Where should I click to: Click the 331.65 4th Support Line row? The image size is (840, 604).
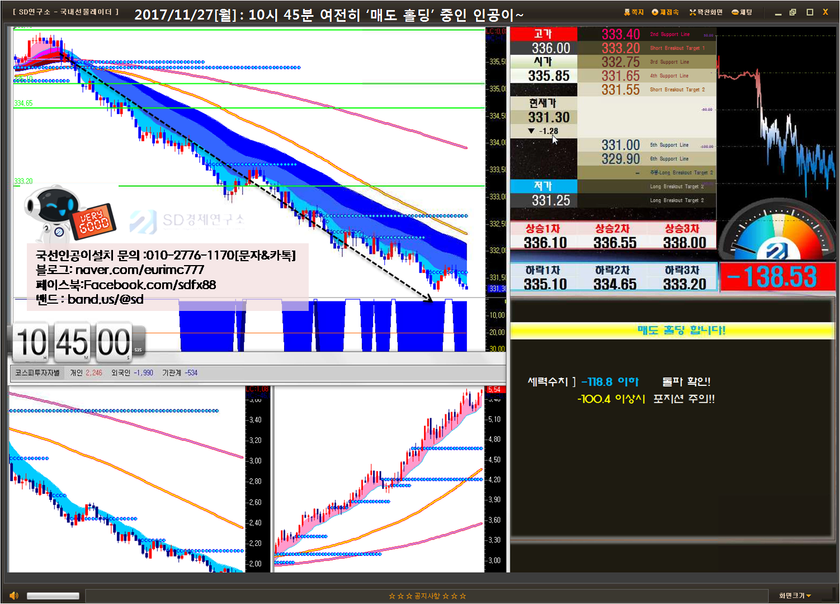(646, 75)
